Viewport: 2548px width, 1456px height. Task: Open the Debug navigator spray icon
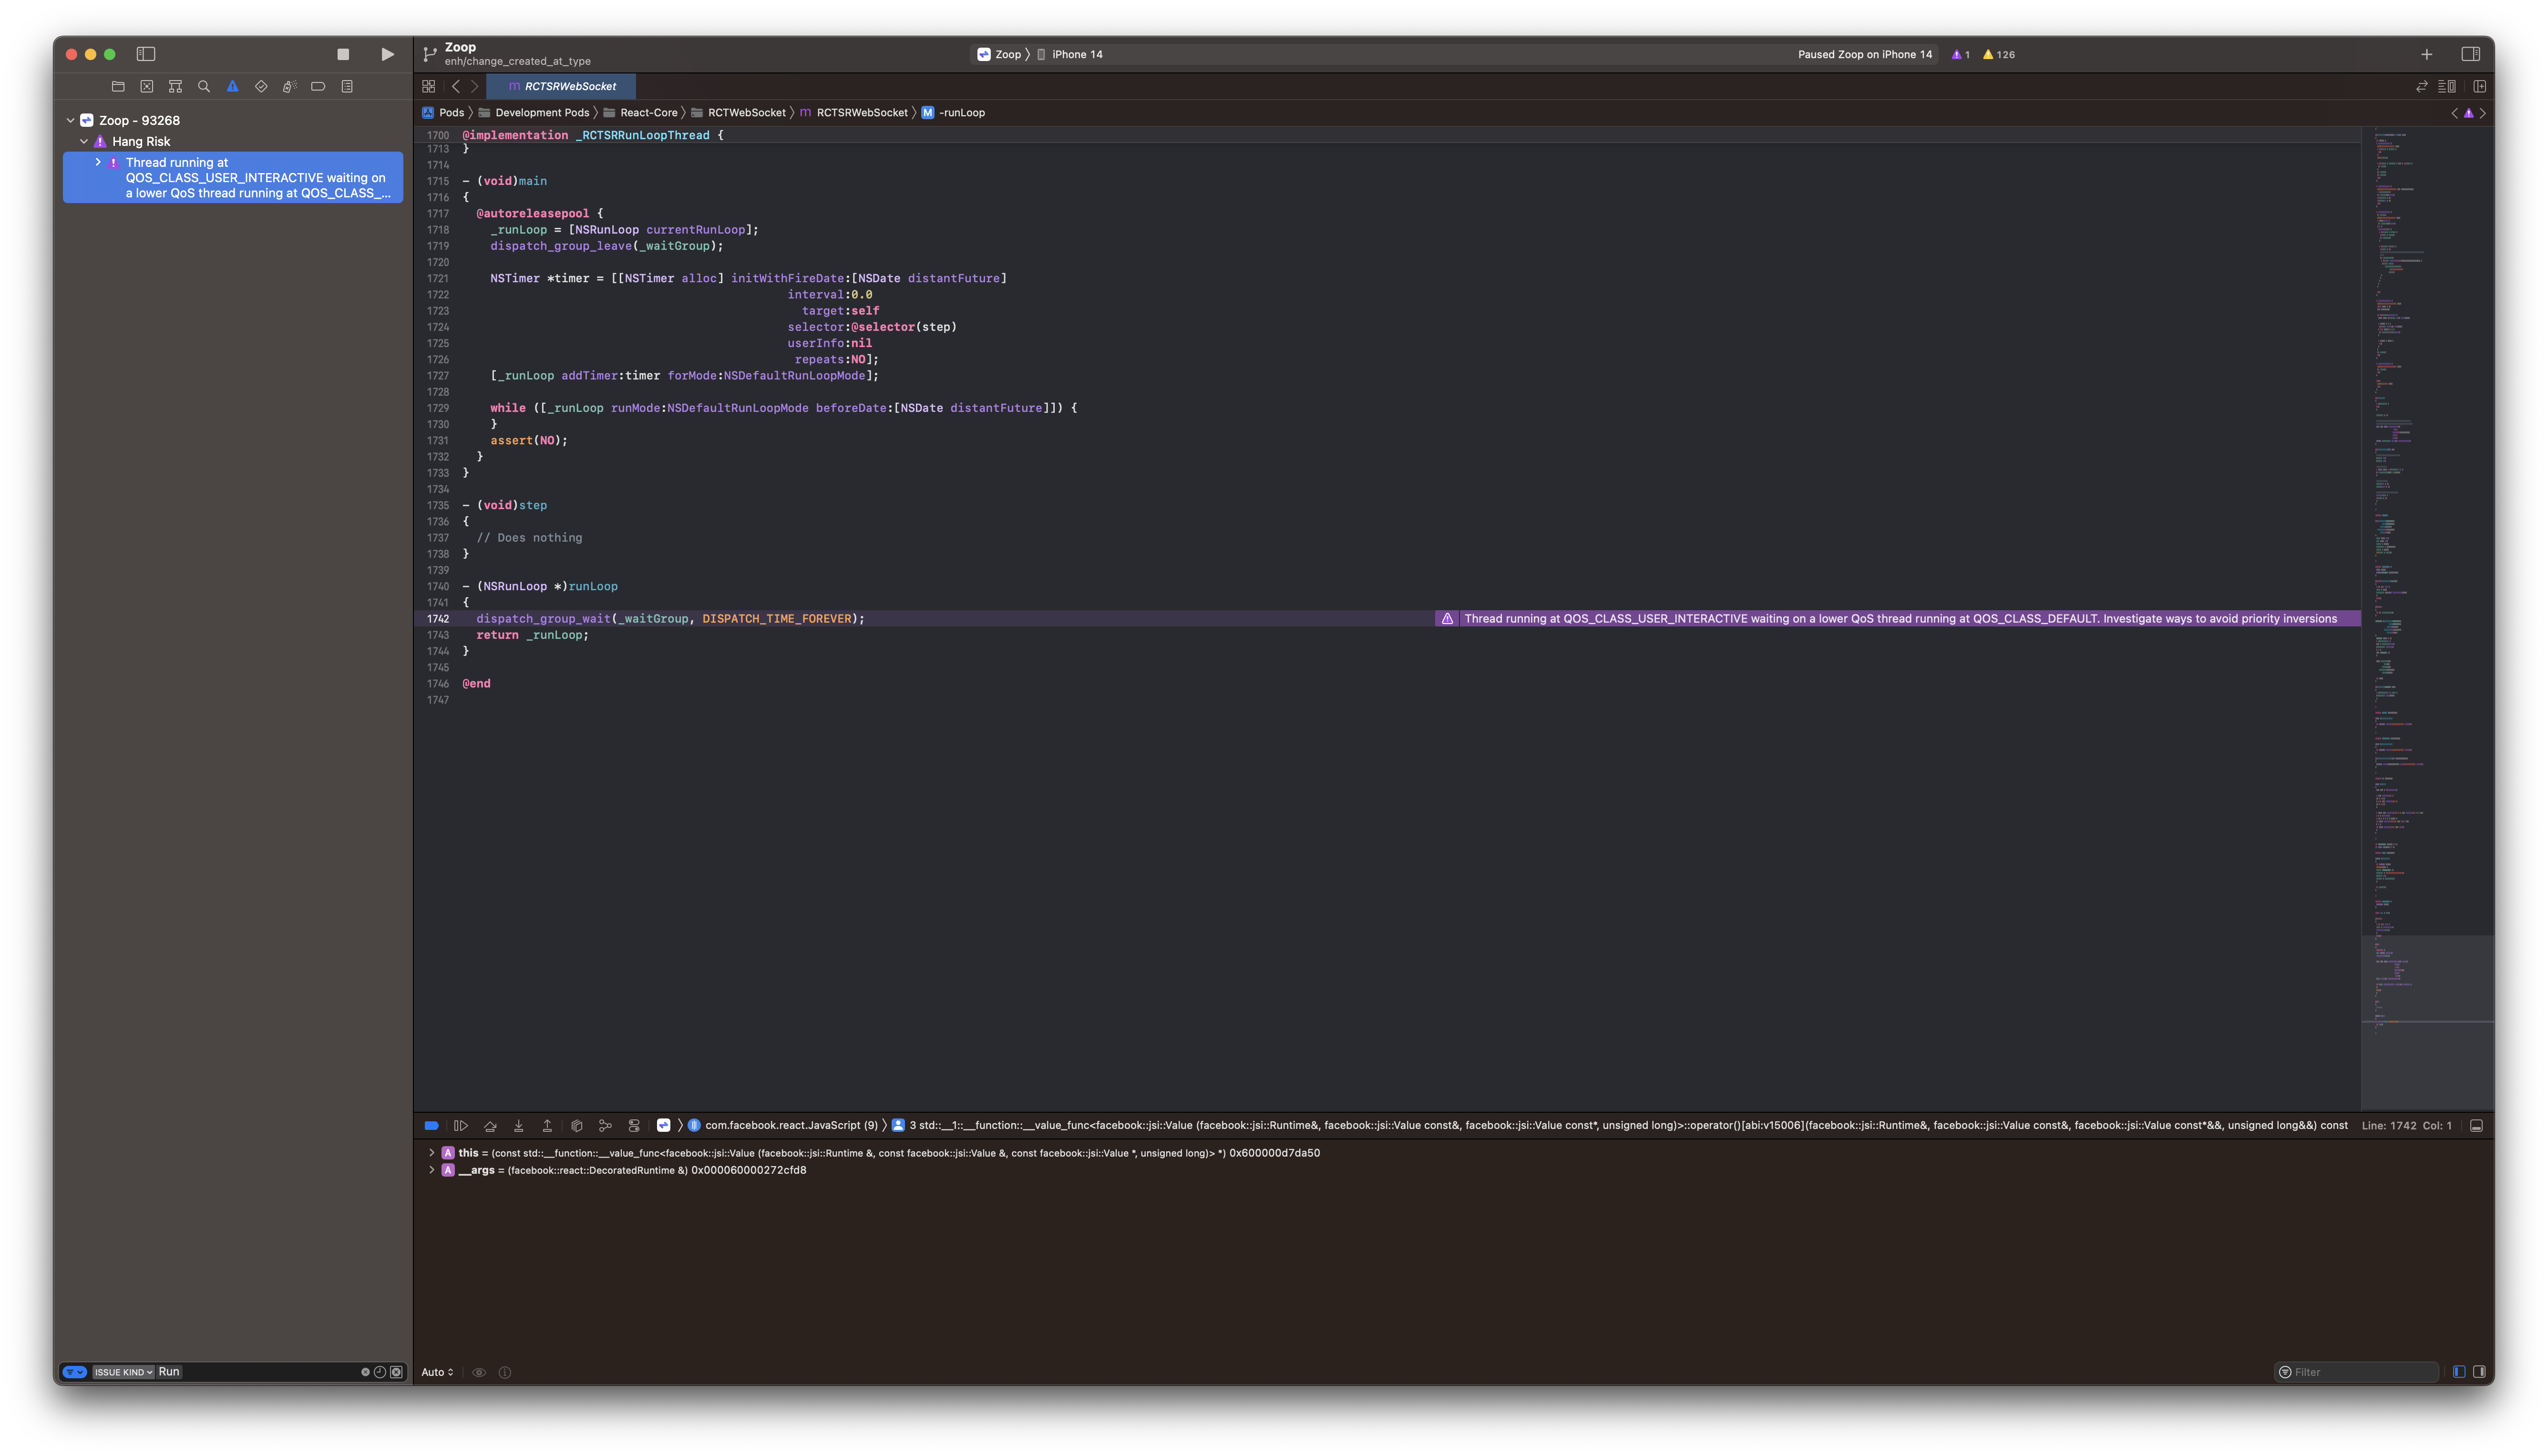click(290, 86)
